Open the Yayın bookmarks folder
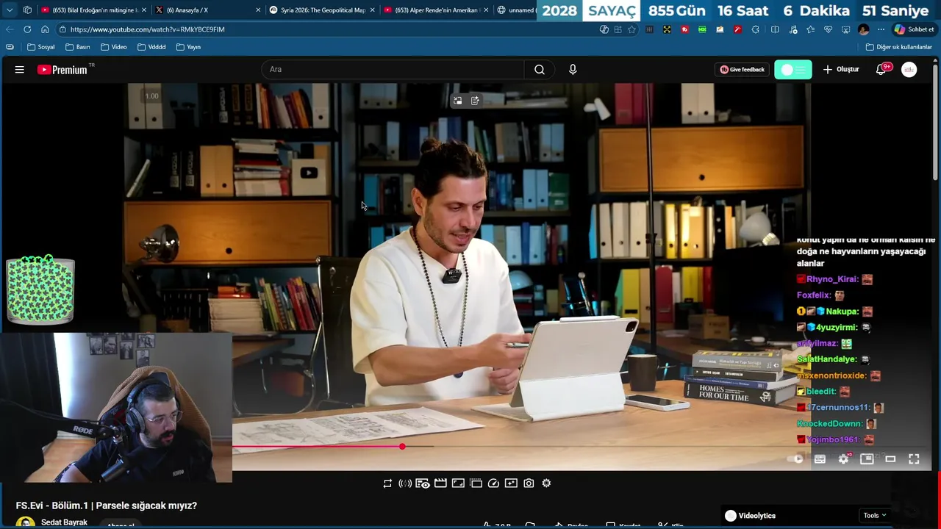Image resolution: width=941 pixels, height=529 pixels. (189, 47)
